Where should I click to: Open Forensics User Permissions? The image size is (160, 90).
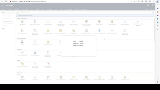48,52
